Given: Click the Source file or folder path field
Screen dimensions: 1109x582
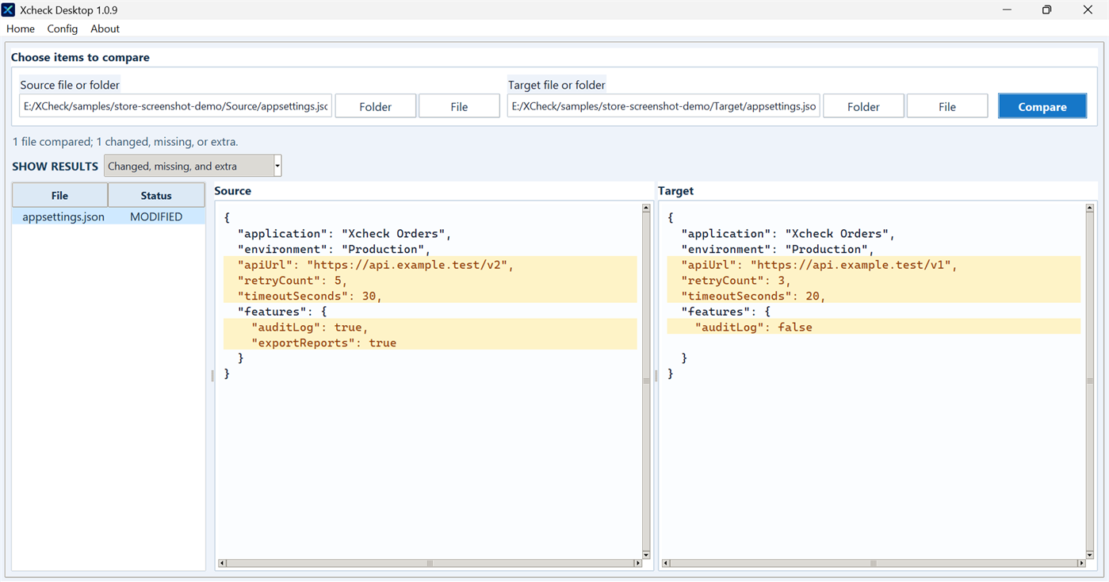Looking at the screenshot, I should 175,106.
